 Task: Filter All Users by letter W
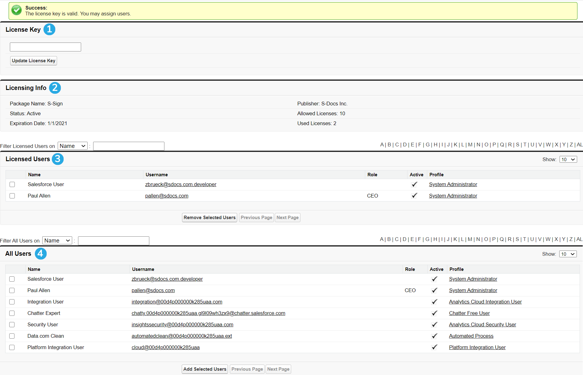(x=548, y=239)
